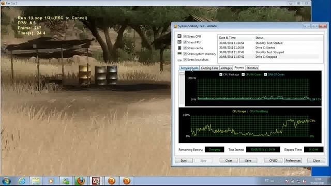Select the Powers tab
Screen dimensions: 331x186
click(x=239, y=68)
